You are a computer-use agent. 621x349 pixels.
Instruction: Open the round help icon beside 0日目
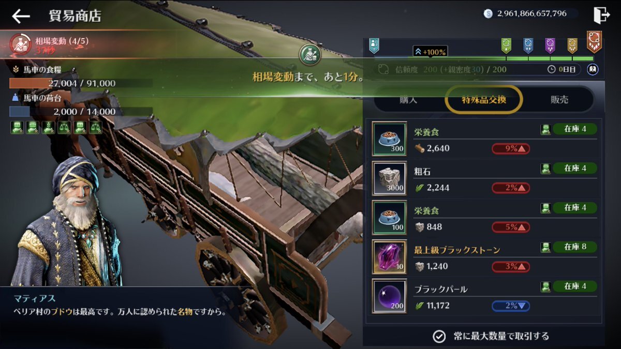[593, 69]
